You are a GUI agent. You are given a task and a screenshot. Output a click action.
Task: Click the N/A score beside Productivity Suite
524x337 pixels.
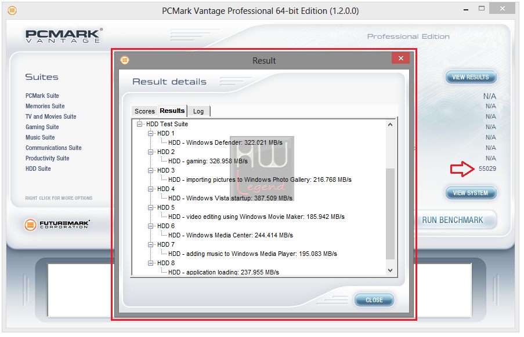[x=491, y=158]
